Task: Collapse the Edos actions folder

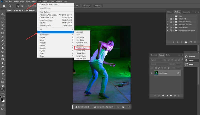Action: 173,16
